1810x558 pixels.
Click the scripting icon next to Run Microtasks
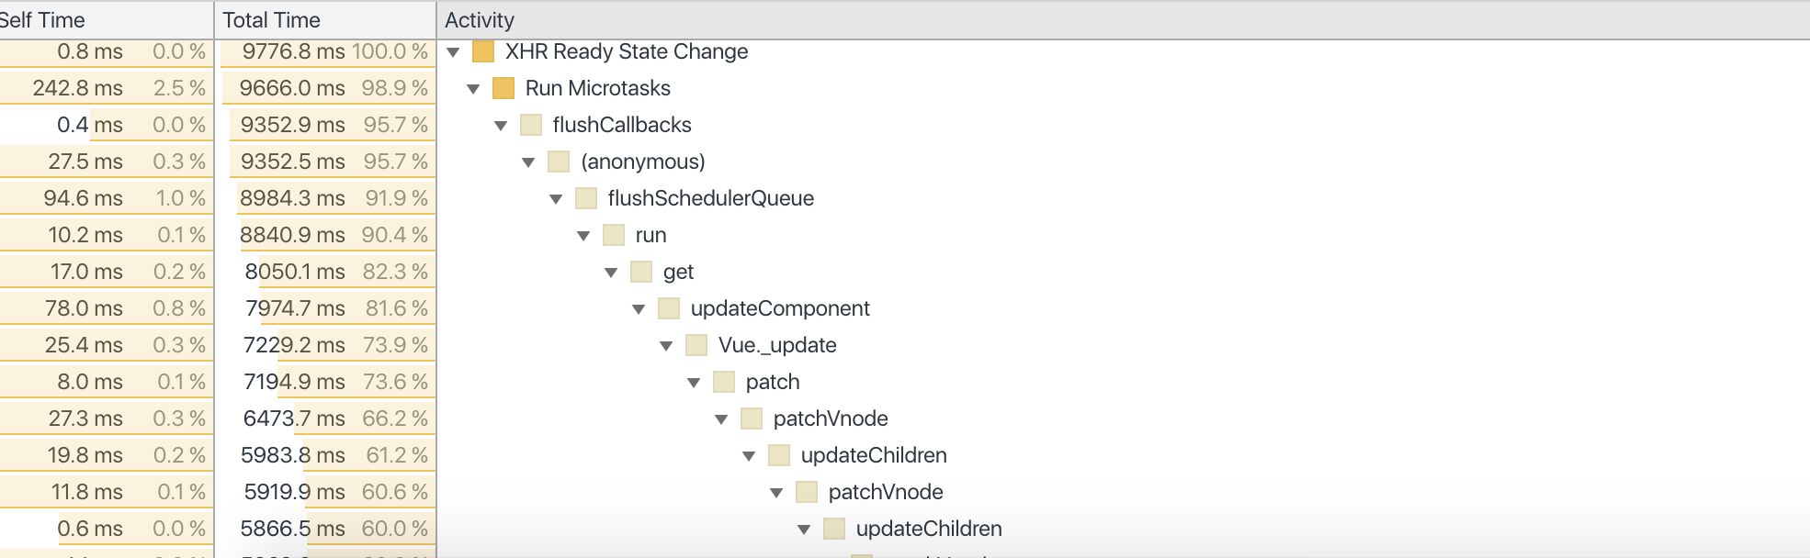point(503,88)
